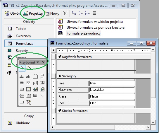
Task: Choose the Select Objects pointer tool
Action: click(22, 68)
